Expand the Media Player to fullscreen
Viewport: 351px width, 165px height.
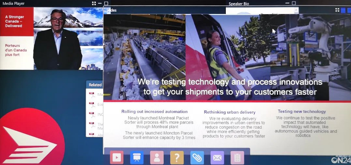click(x=94, y=3)
